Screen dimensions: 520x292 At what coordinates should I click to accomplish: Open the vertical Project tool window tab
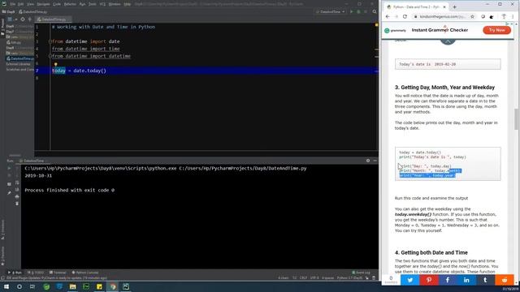(2, 27)
